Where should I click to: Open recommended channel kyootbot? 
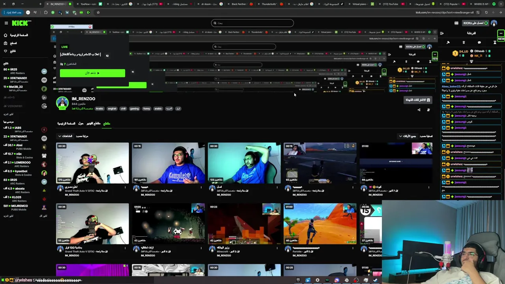pos(25,173)
